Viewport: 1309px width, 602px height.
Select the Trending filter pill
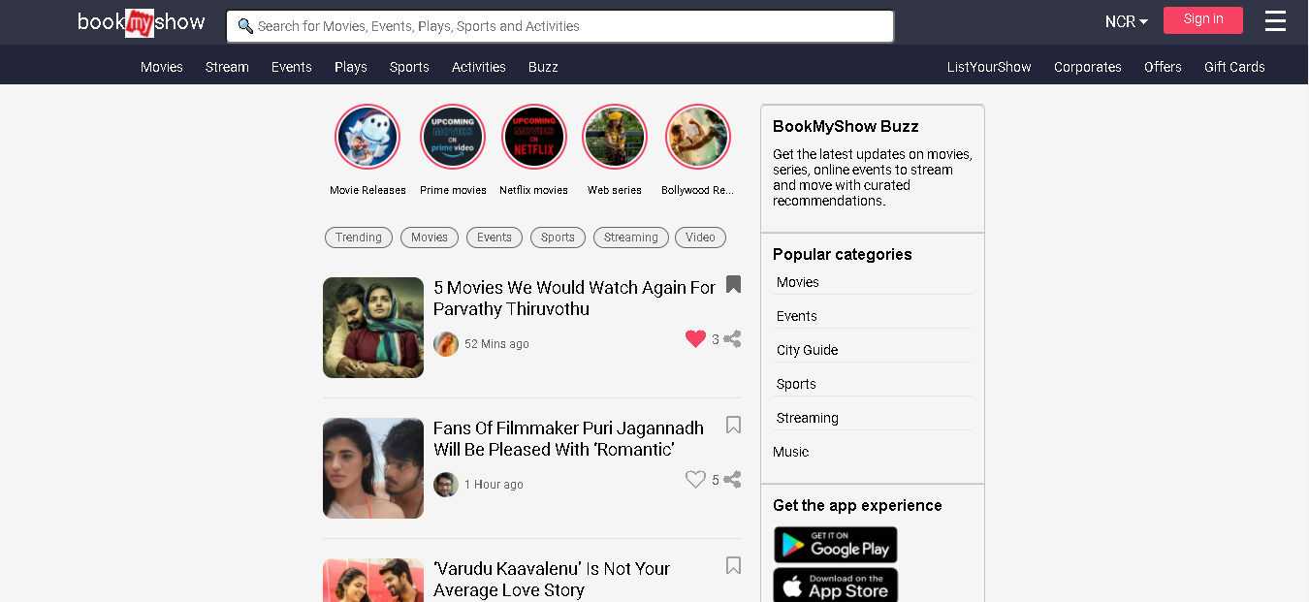358,237
